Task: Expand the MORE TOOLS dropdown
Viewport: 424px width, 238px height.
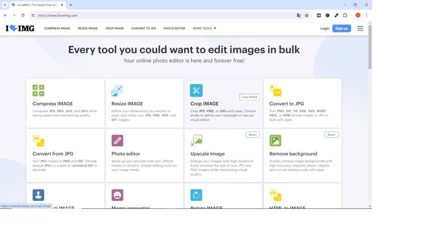Action: tap(204, 29)
